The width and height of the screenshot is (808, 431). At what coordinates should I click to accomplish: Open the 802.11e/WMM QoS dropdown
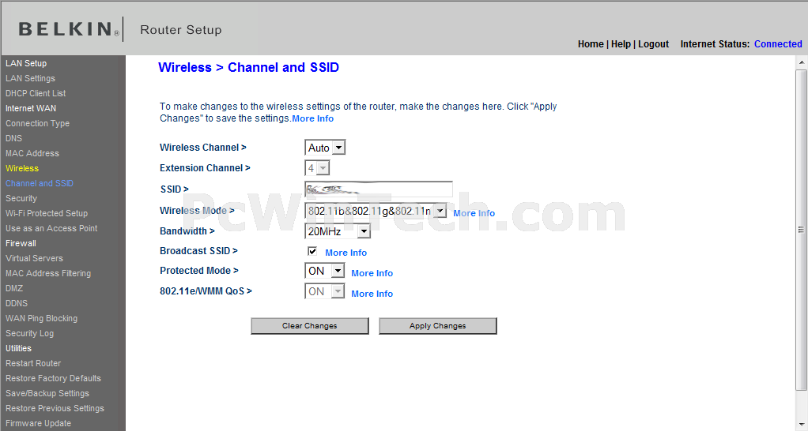click(325, 291)
